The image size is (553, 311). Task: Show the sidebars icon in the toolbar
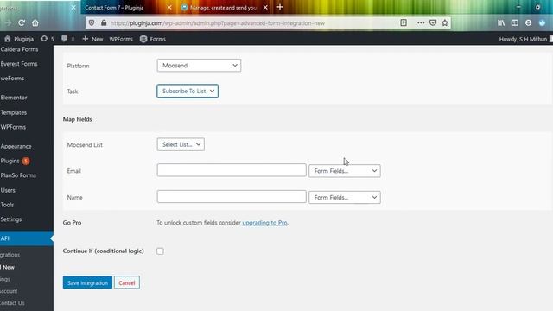(x=515, y=23)
